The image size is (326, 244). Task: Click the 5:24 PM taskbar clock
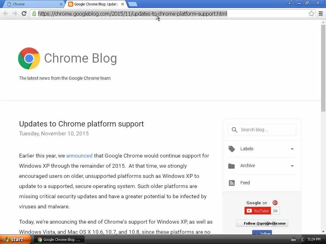[x=314, y=240]
